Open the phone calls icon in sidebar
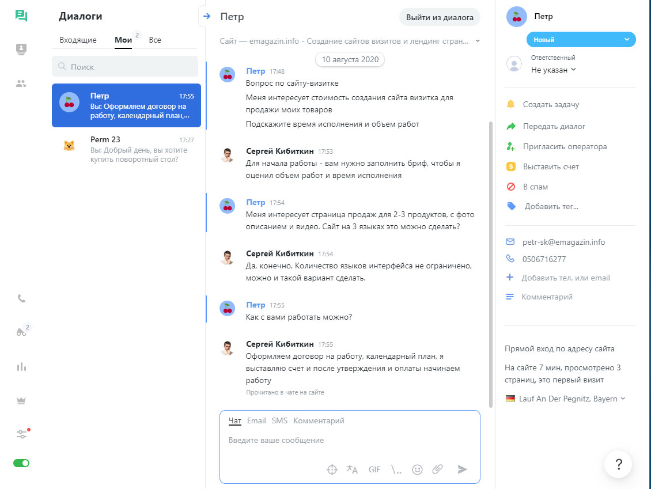The height and width of the screenshot is (489, 651). pos(21,298)
